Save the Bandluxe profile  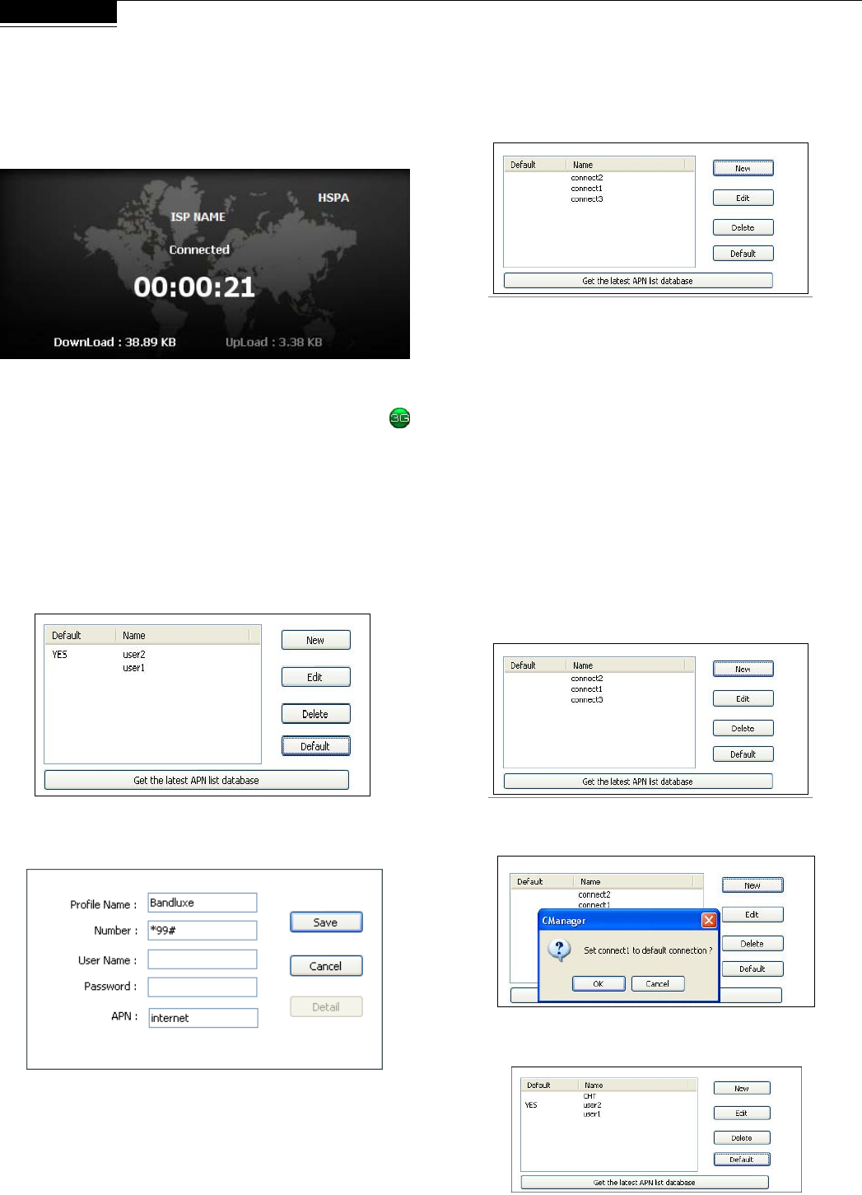pos(326,922)
